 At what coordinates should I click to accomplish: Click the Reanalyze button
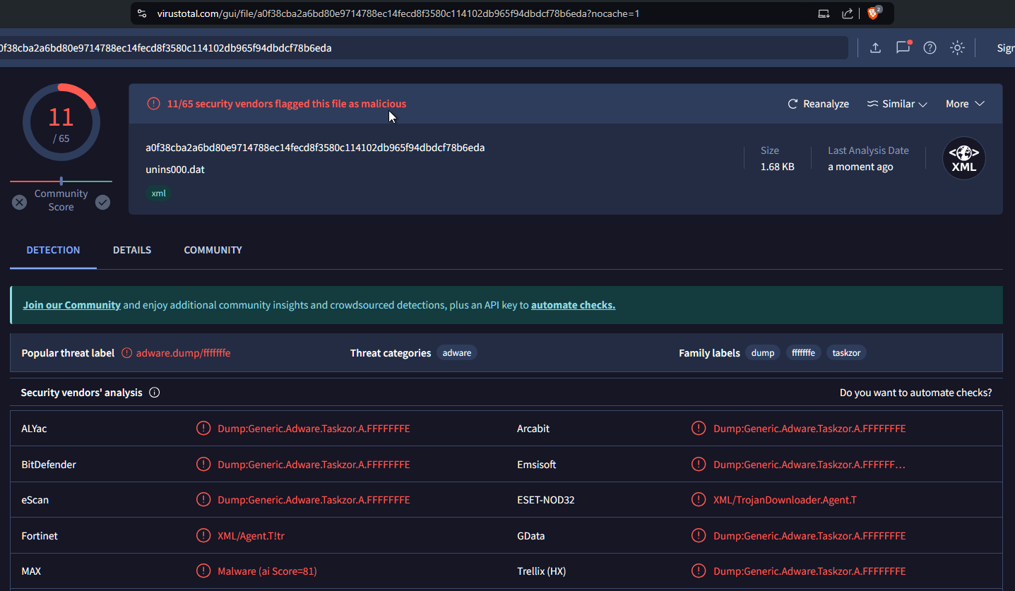pyautogui.click(x=818, y=104)
